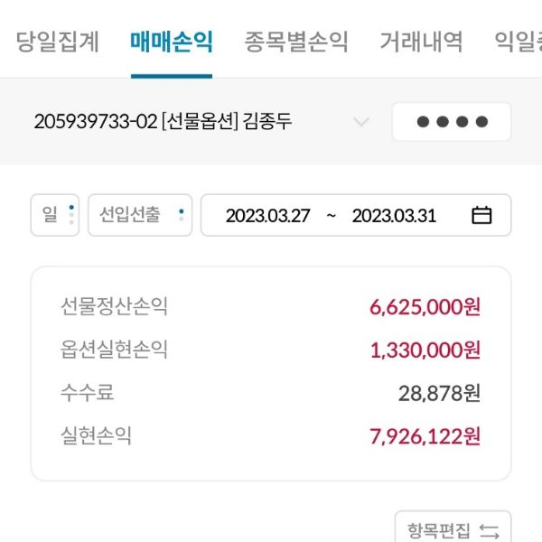Click the start date 2023.03.27
This screenshot has height=542, width=542.
tap(267, 216)
